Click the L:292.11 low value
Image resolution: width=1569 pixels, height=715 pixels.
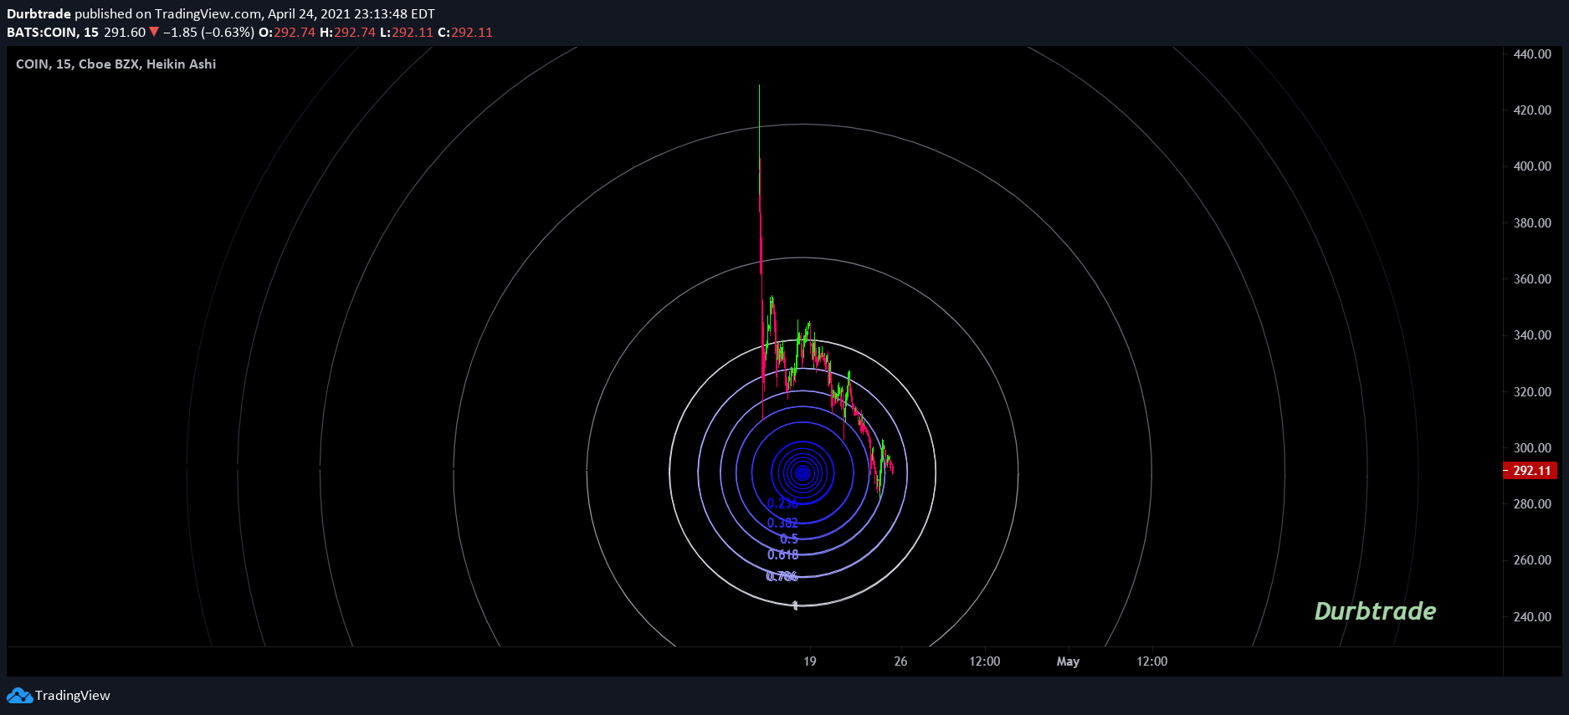pos(407,32)
